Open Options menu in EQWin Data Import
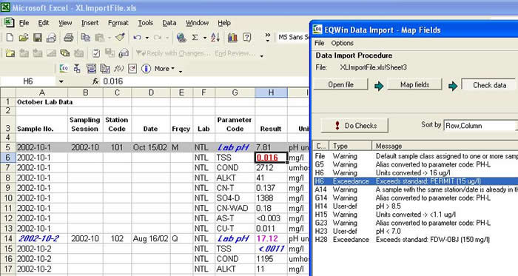The width and height of the screenshot is (518, 276). tap(342, 43)
